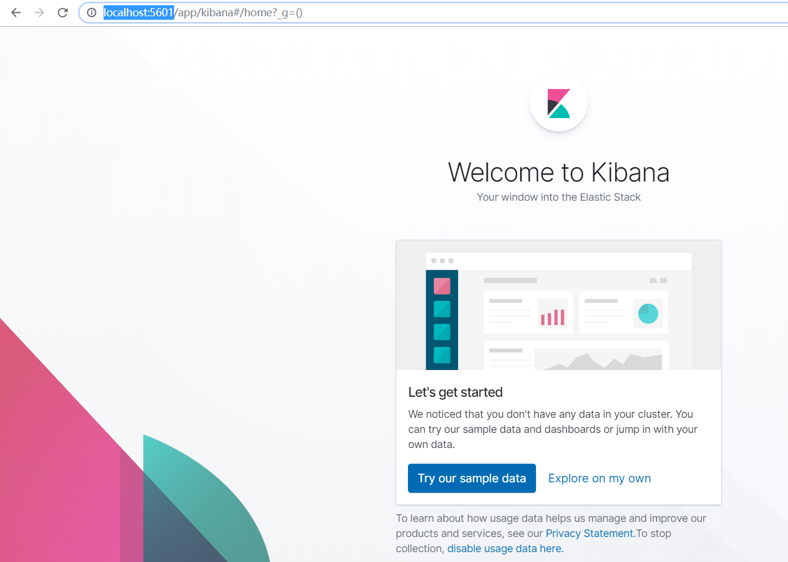788x562 pixels.
Task: Choose Explore on my own
Action: 599,478
